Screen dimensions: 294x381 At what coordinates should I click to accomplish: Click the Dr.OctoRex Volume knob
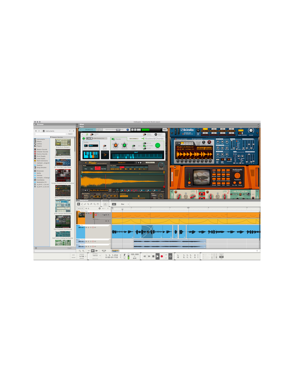pyautogui.click(x=251, y=130)
